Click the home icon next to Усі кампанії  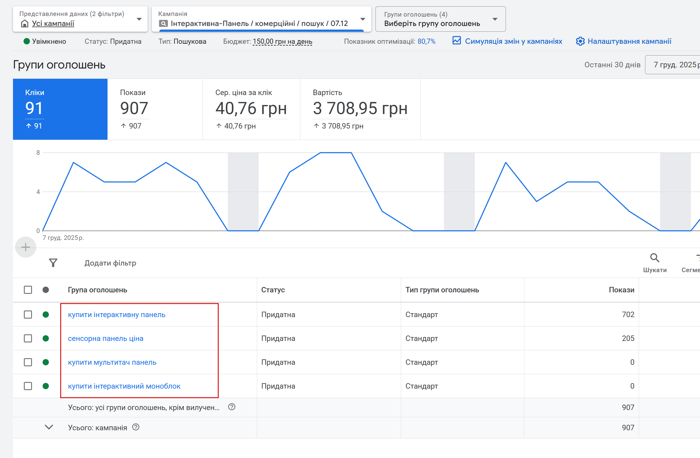pos(25,23)
